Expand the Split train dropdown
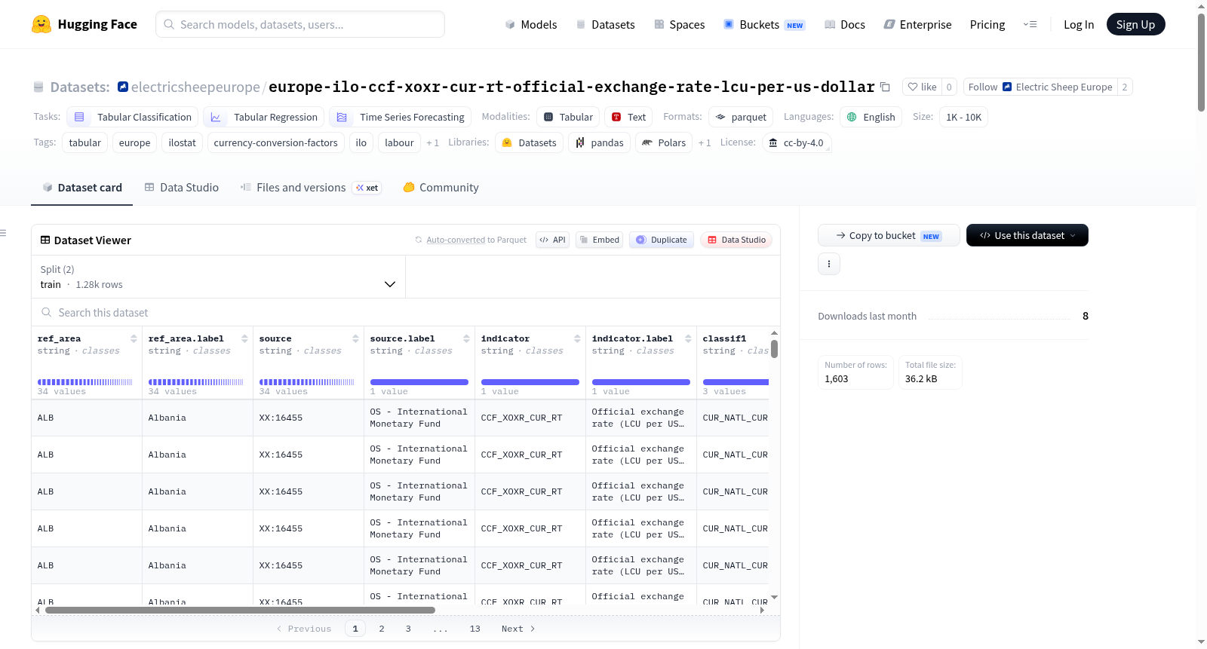Image resolution: width=1207 pixels, height=649 pixels. [218, 277]
